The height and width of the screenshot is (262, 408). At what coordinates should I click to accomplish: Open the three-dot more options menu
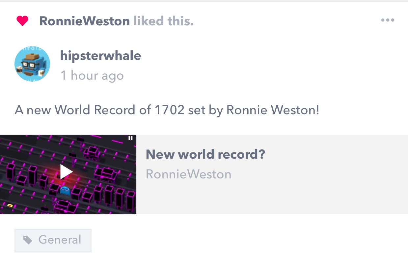click(388, 20)
